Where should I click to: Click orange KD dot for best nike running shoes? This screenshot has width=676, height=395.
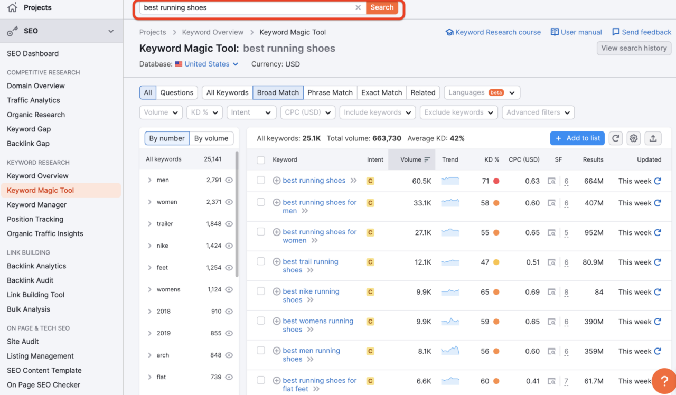[x=496, y=292]
